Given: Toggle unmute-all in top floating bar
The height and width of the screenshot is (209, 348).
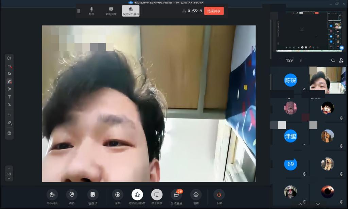Looking at the screenshot, I should tap(130, 11).
